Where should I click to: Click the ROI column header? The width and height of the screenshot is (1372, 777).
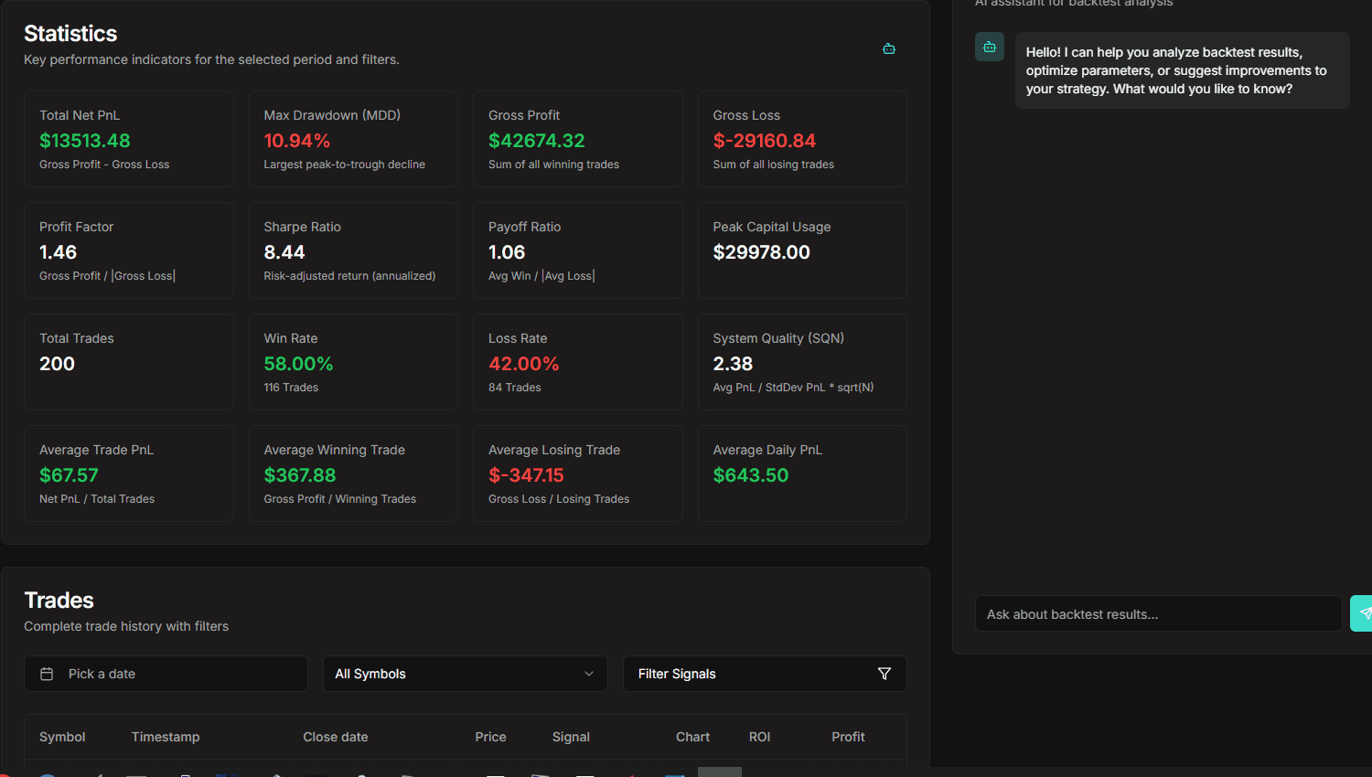tap(759, 737)
